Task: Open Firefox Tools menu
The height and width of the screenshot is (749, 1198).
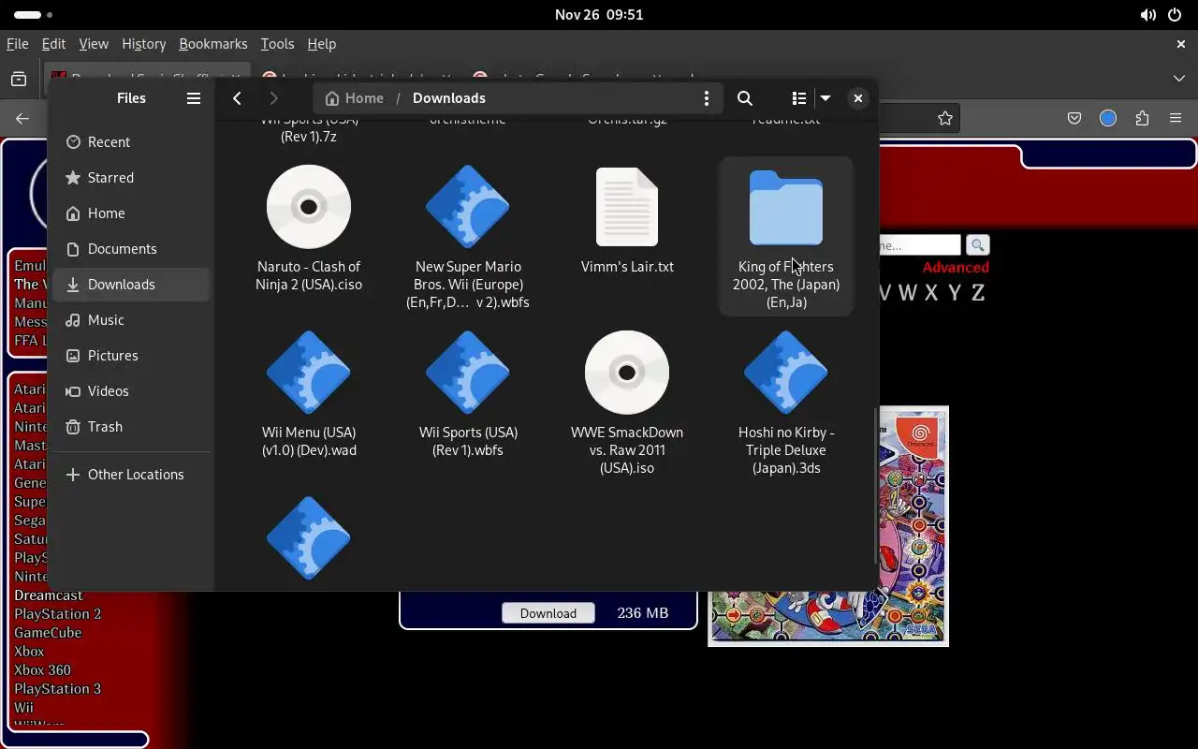Action: click(x=277, y=44)
